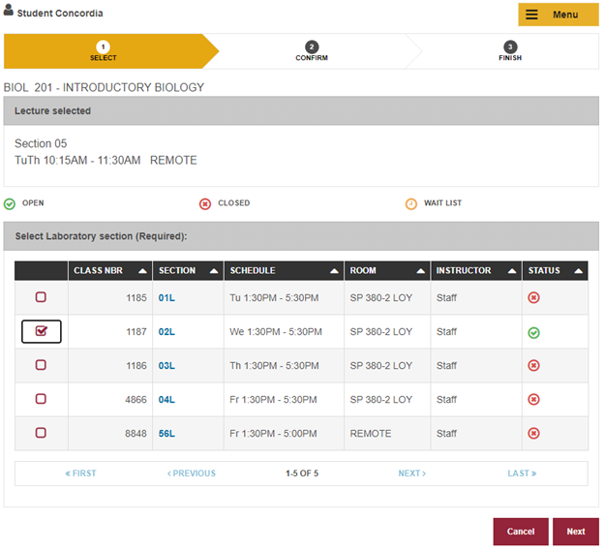Sort by SCHEDULE column arrow

(334, 271)
